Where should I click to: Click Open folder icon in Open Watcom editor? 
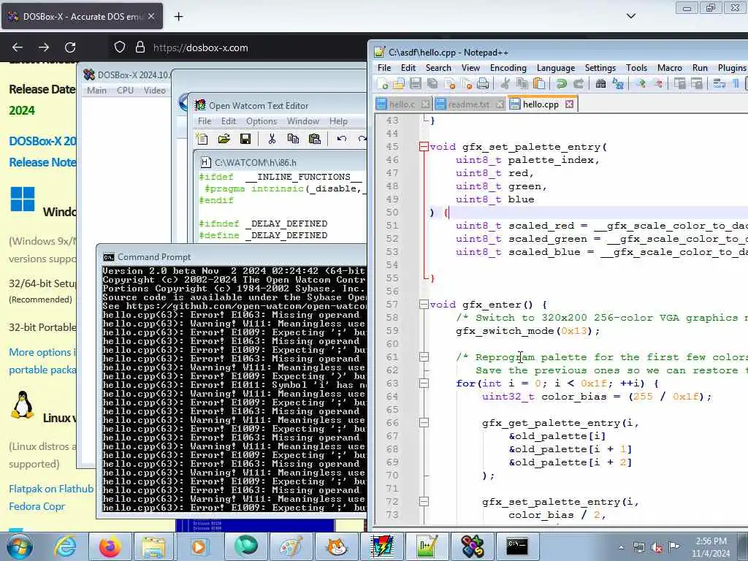click(x=224, y=139)
